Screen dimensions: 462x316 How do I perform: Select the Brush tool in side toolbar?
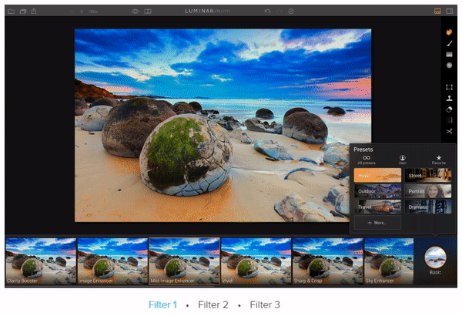tap(449, 44)
